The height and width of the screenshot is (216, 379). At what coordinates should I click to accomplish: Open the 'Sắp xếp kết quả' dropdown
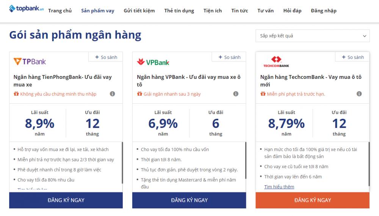click(x=312, y=36)
